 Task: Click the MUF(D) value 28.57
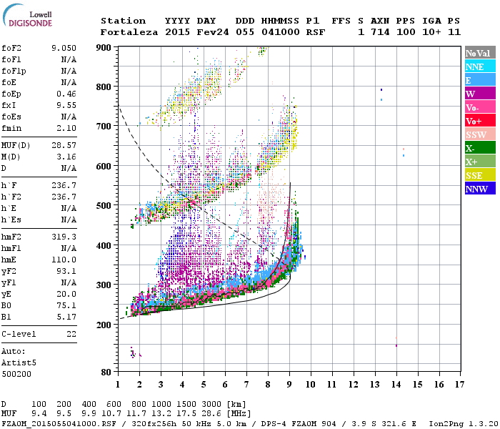[x=64, y=145]
